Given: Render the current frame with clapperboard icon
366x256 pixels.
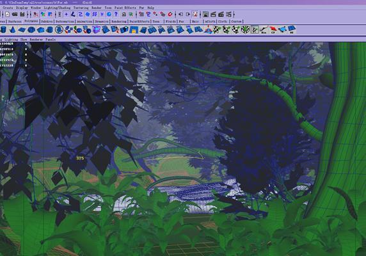Looking at the screenshot, I should coord(213,15).
